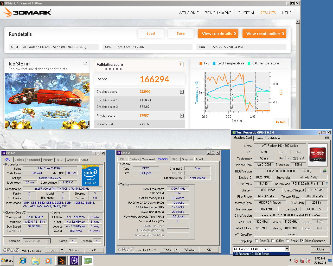Click the network tray icon with red X

point(302,261)
